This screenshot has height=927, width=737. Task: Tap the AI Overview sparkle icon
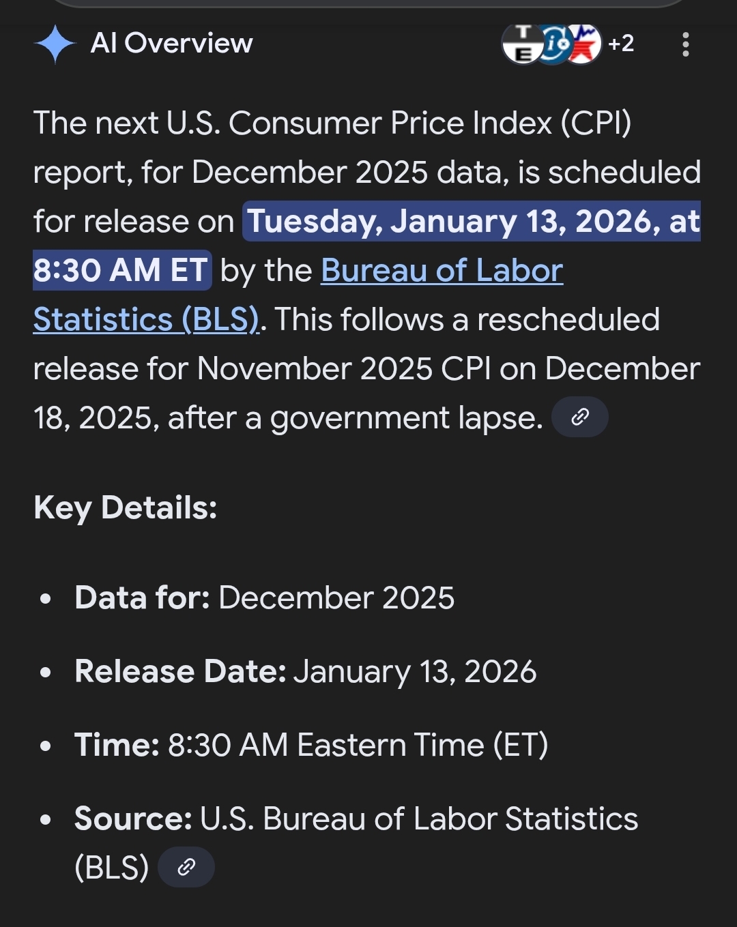pos(55,44)
